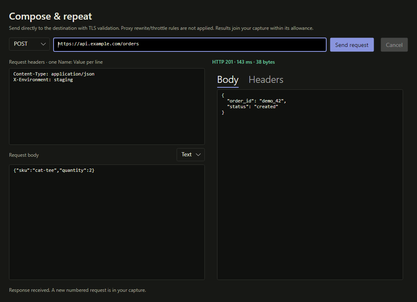Click the Request body label
The height and width of the screenshot is (302, 417).
24,155
